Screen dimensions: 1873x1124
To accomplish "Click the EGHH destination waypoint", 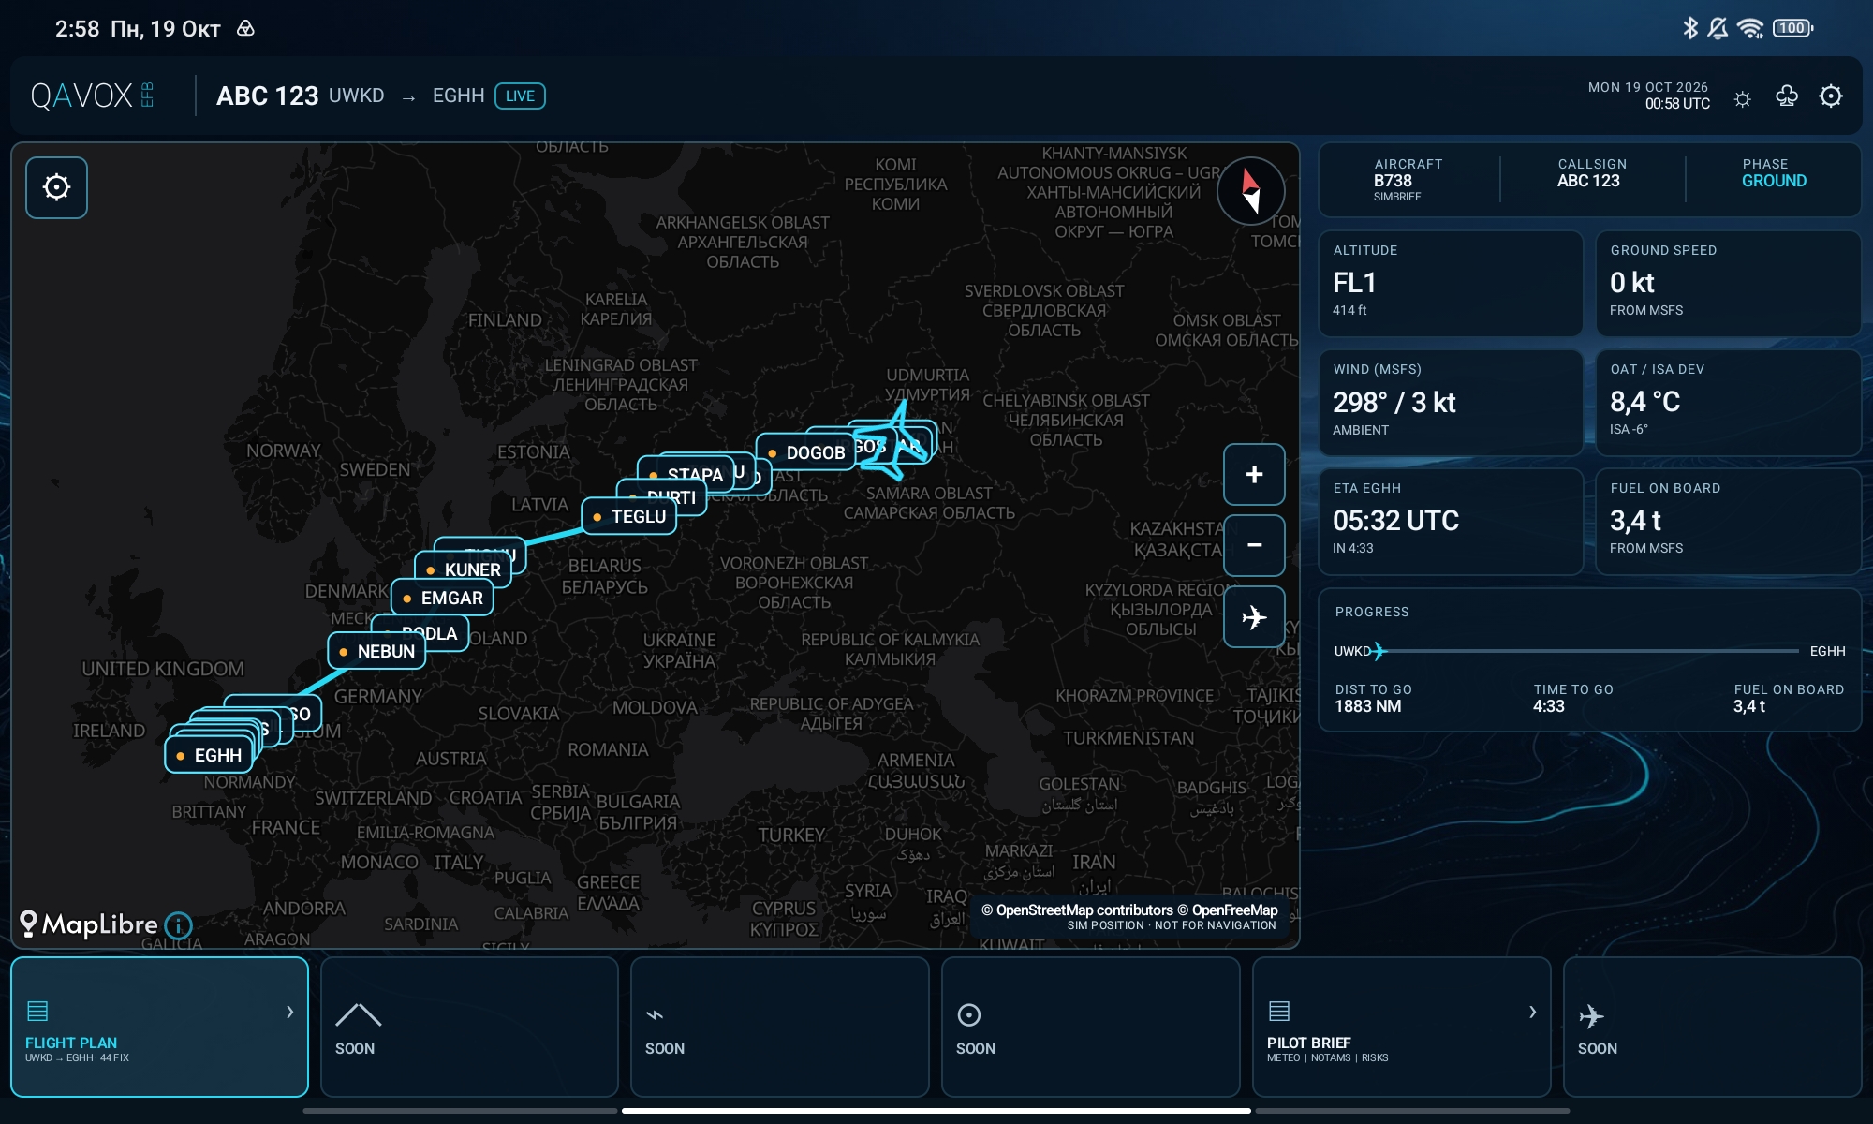I will pos(209,755).
